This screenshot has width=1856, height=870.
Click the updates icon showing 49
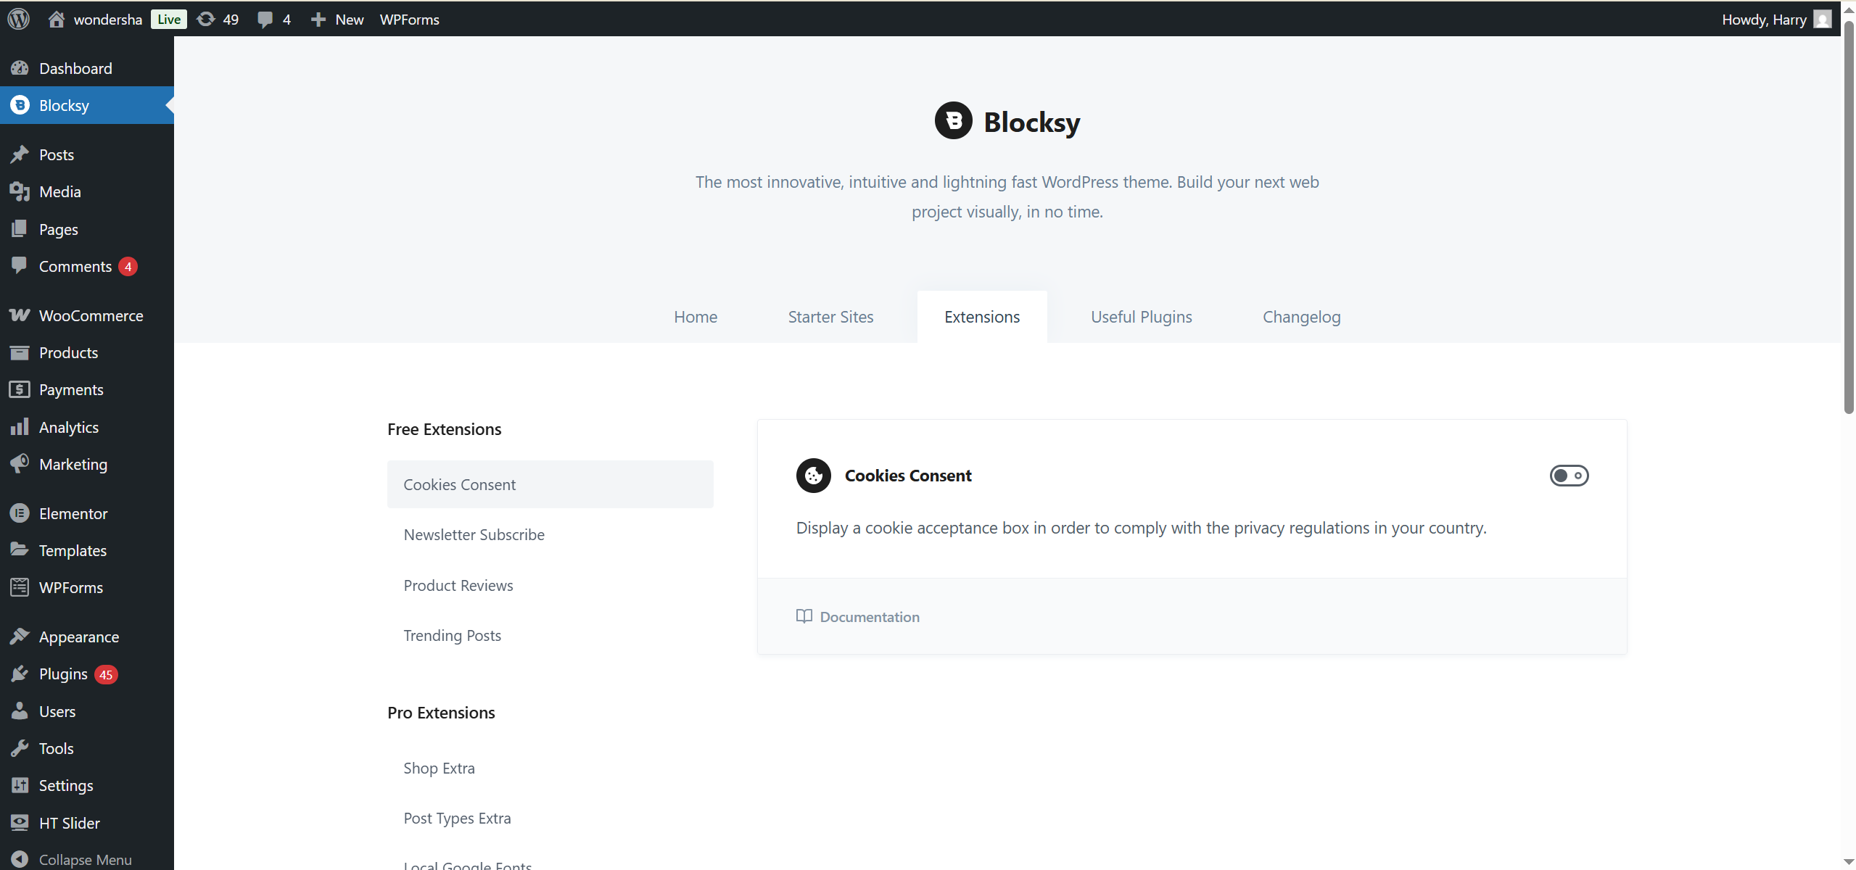click(207, 19)
